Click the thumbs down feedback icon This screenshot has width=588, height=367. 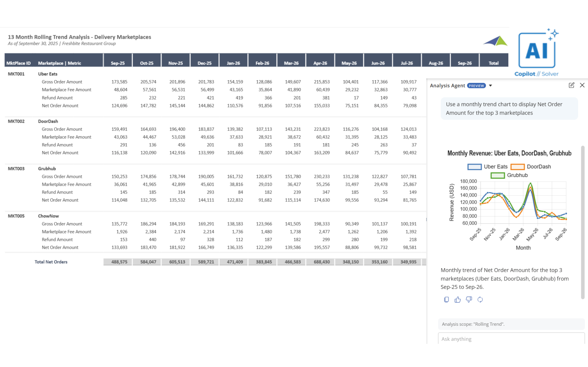click(469, 300)
